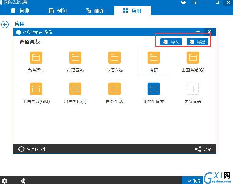Image resolution: width=233 pixels, height=184 pixels.
Task: Start 背单词同步 sync
Action: pyautogui.click(x=32, y=149)
